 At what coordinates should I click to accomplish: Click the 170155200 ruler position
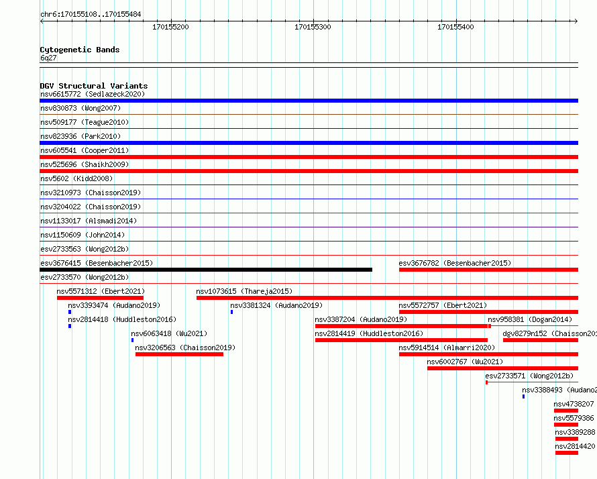pos(170,27)
